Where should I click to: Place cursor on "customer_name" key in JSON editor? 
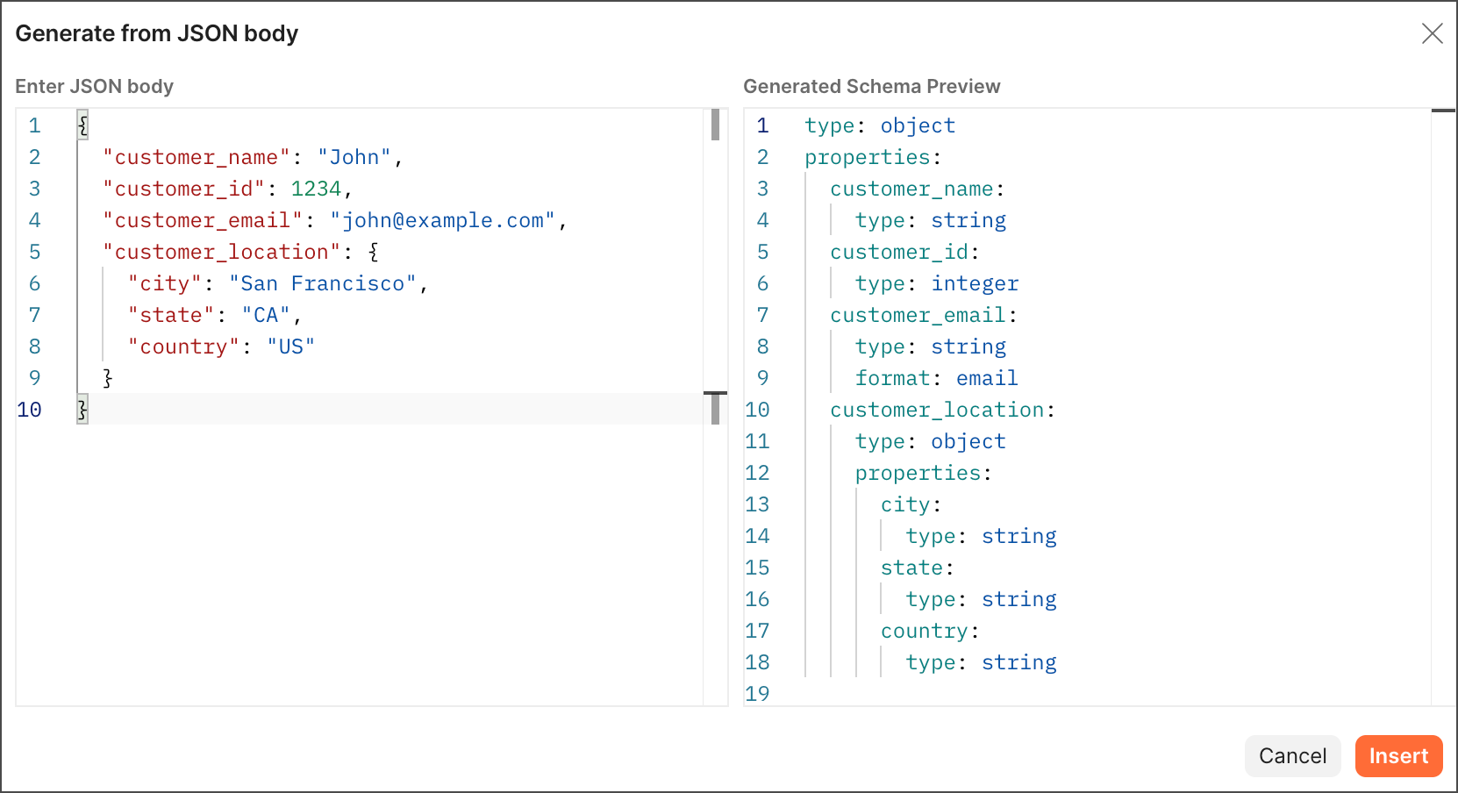[196, 158]
